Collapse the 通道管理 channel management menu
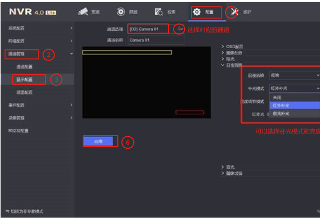 coord(72,54)
